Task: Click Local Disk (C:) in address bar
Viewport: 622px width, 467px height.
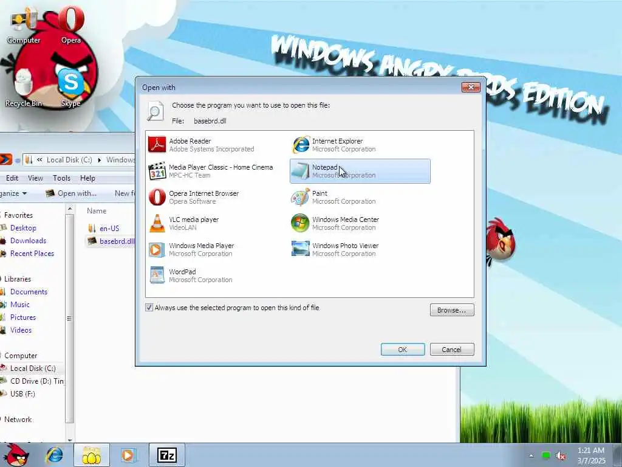Action: (x=69, y=160)
